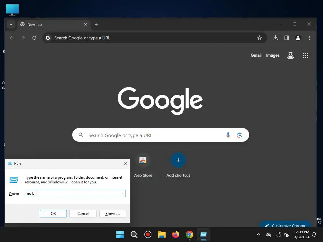Expand the tab search chevron

point(11,24)
